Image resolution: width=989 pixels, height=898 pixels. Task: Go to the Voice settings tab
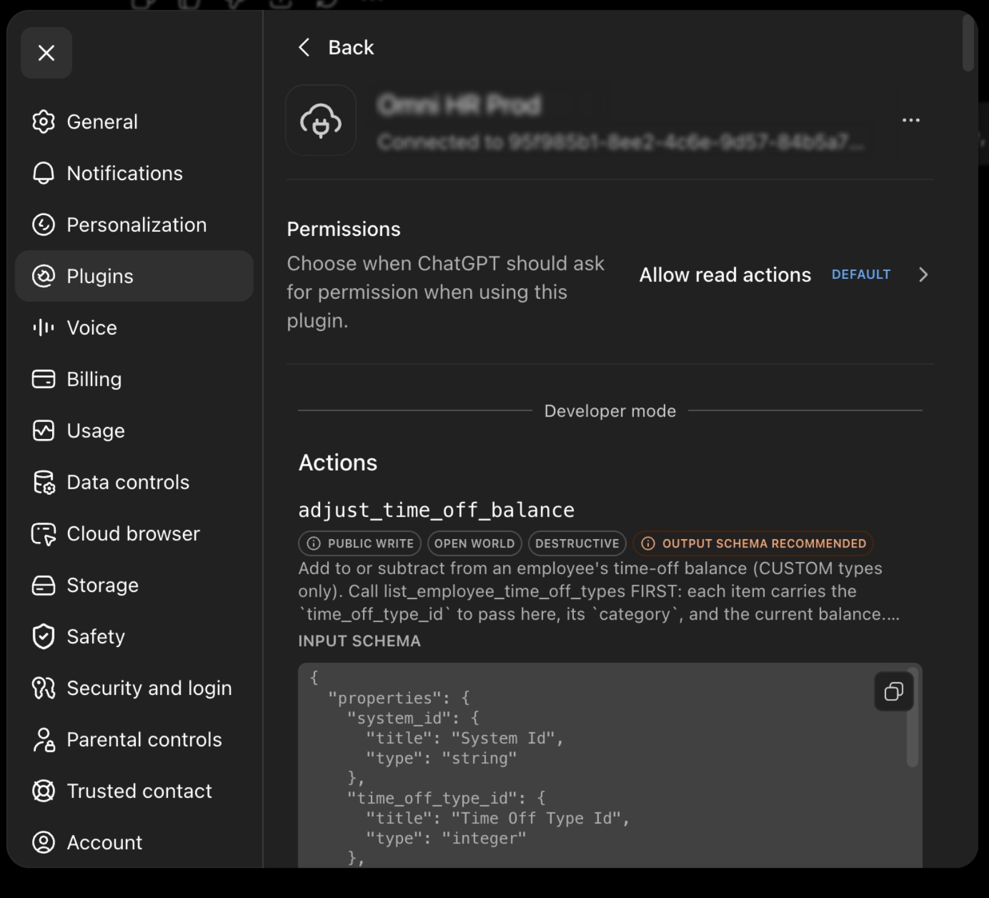(x=134, y=328)
